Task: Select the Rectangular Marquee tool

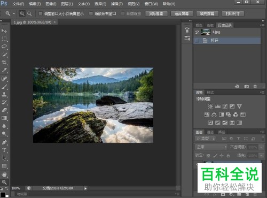Action: [4, 39]
